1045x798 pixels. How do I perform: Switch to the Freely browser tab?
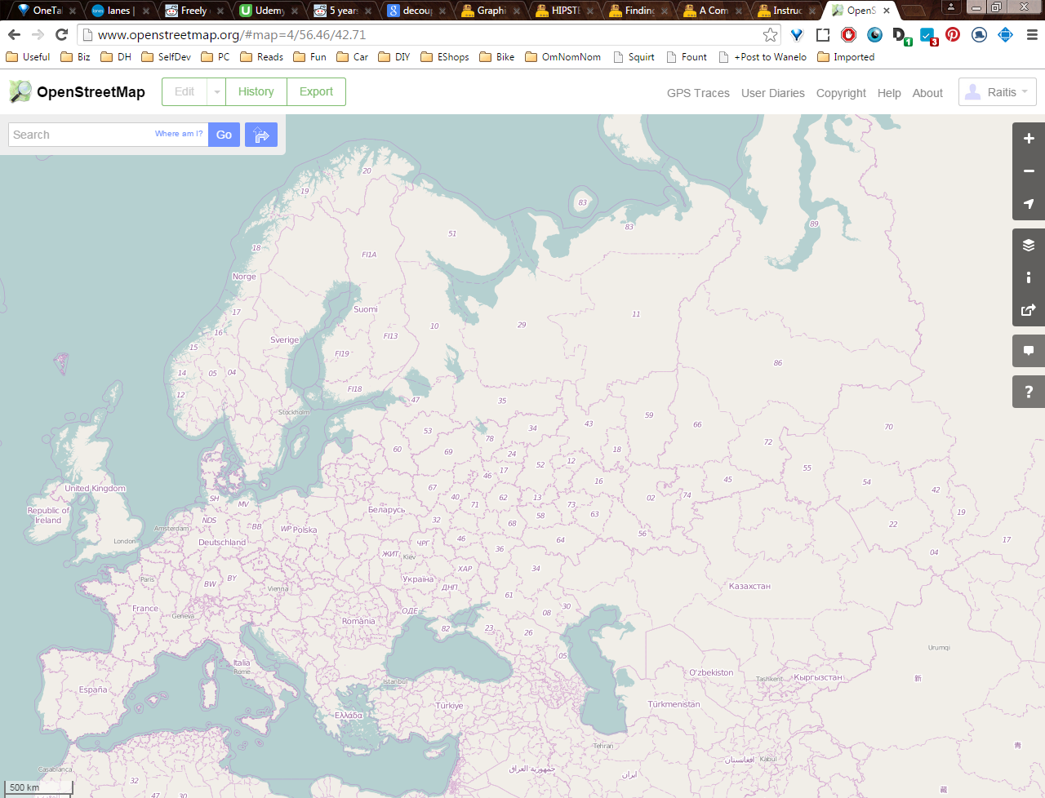tap(193, 11)
